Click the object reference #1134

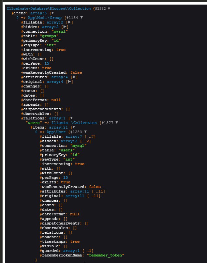pyautogui.click(x=72, y=18)
